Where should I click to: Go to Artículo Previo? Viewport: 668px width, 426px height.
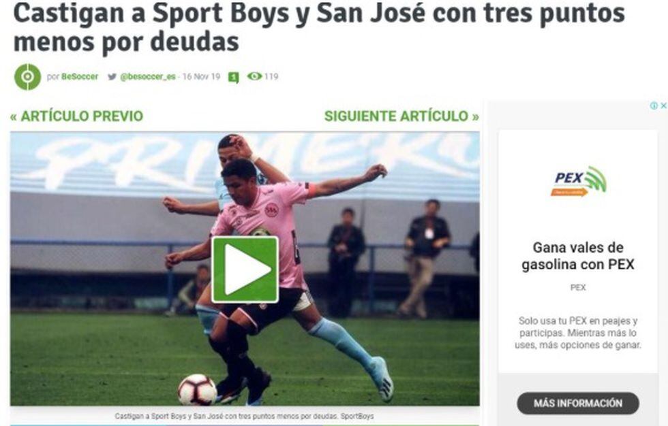(x=76, y=116)
